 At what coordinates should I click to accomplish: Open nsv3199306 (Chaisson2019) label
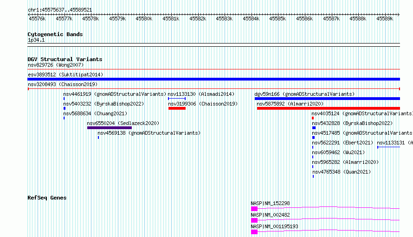[x=203, y=104]
